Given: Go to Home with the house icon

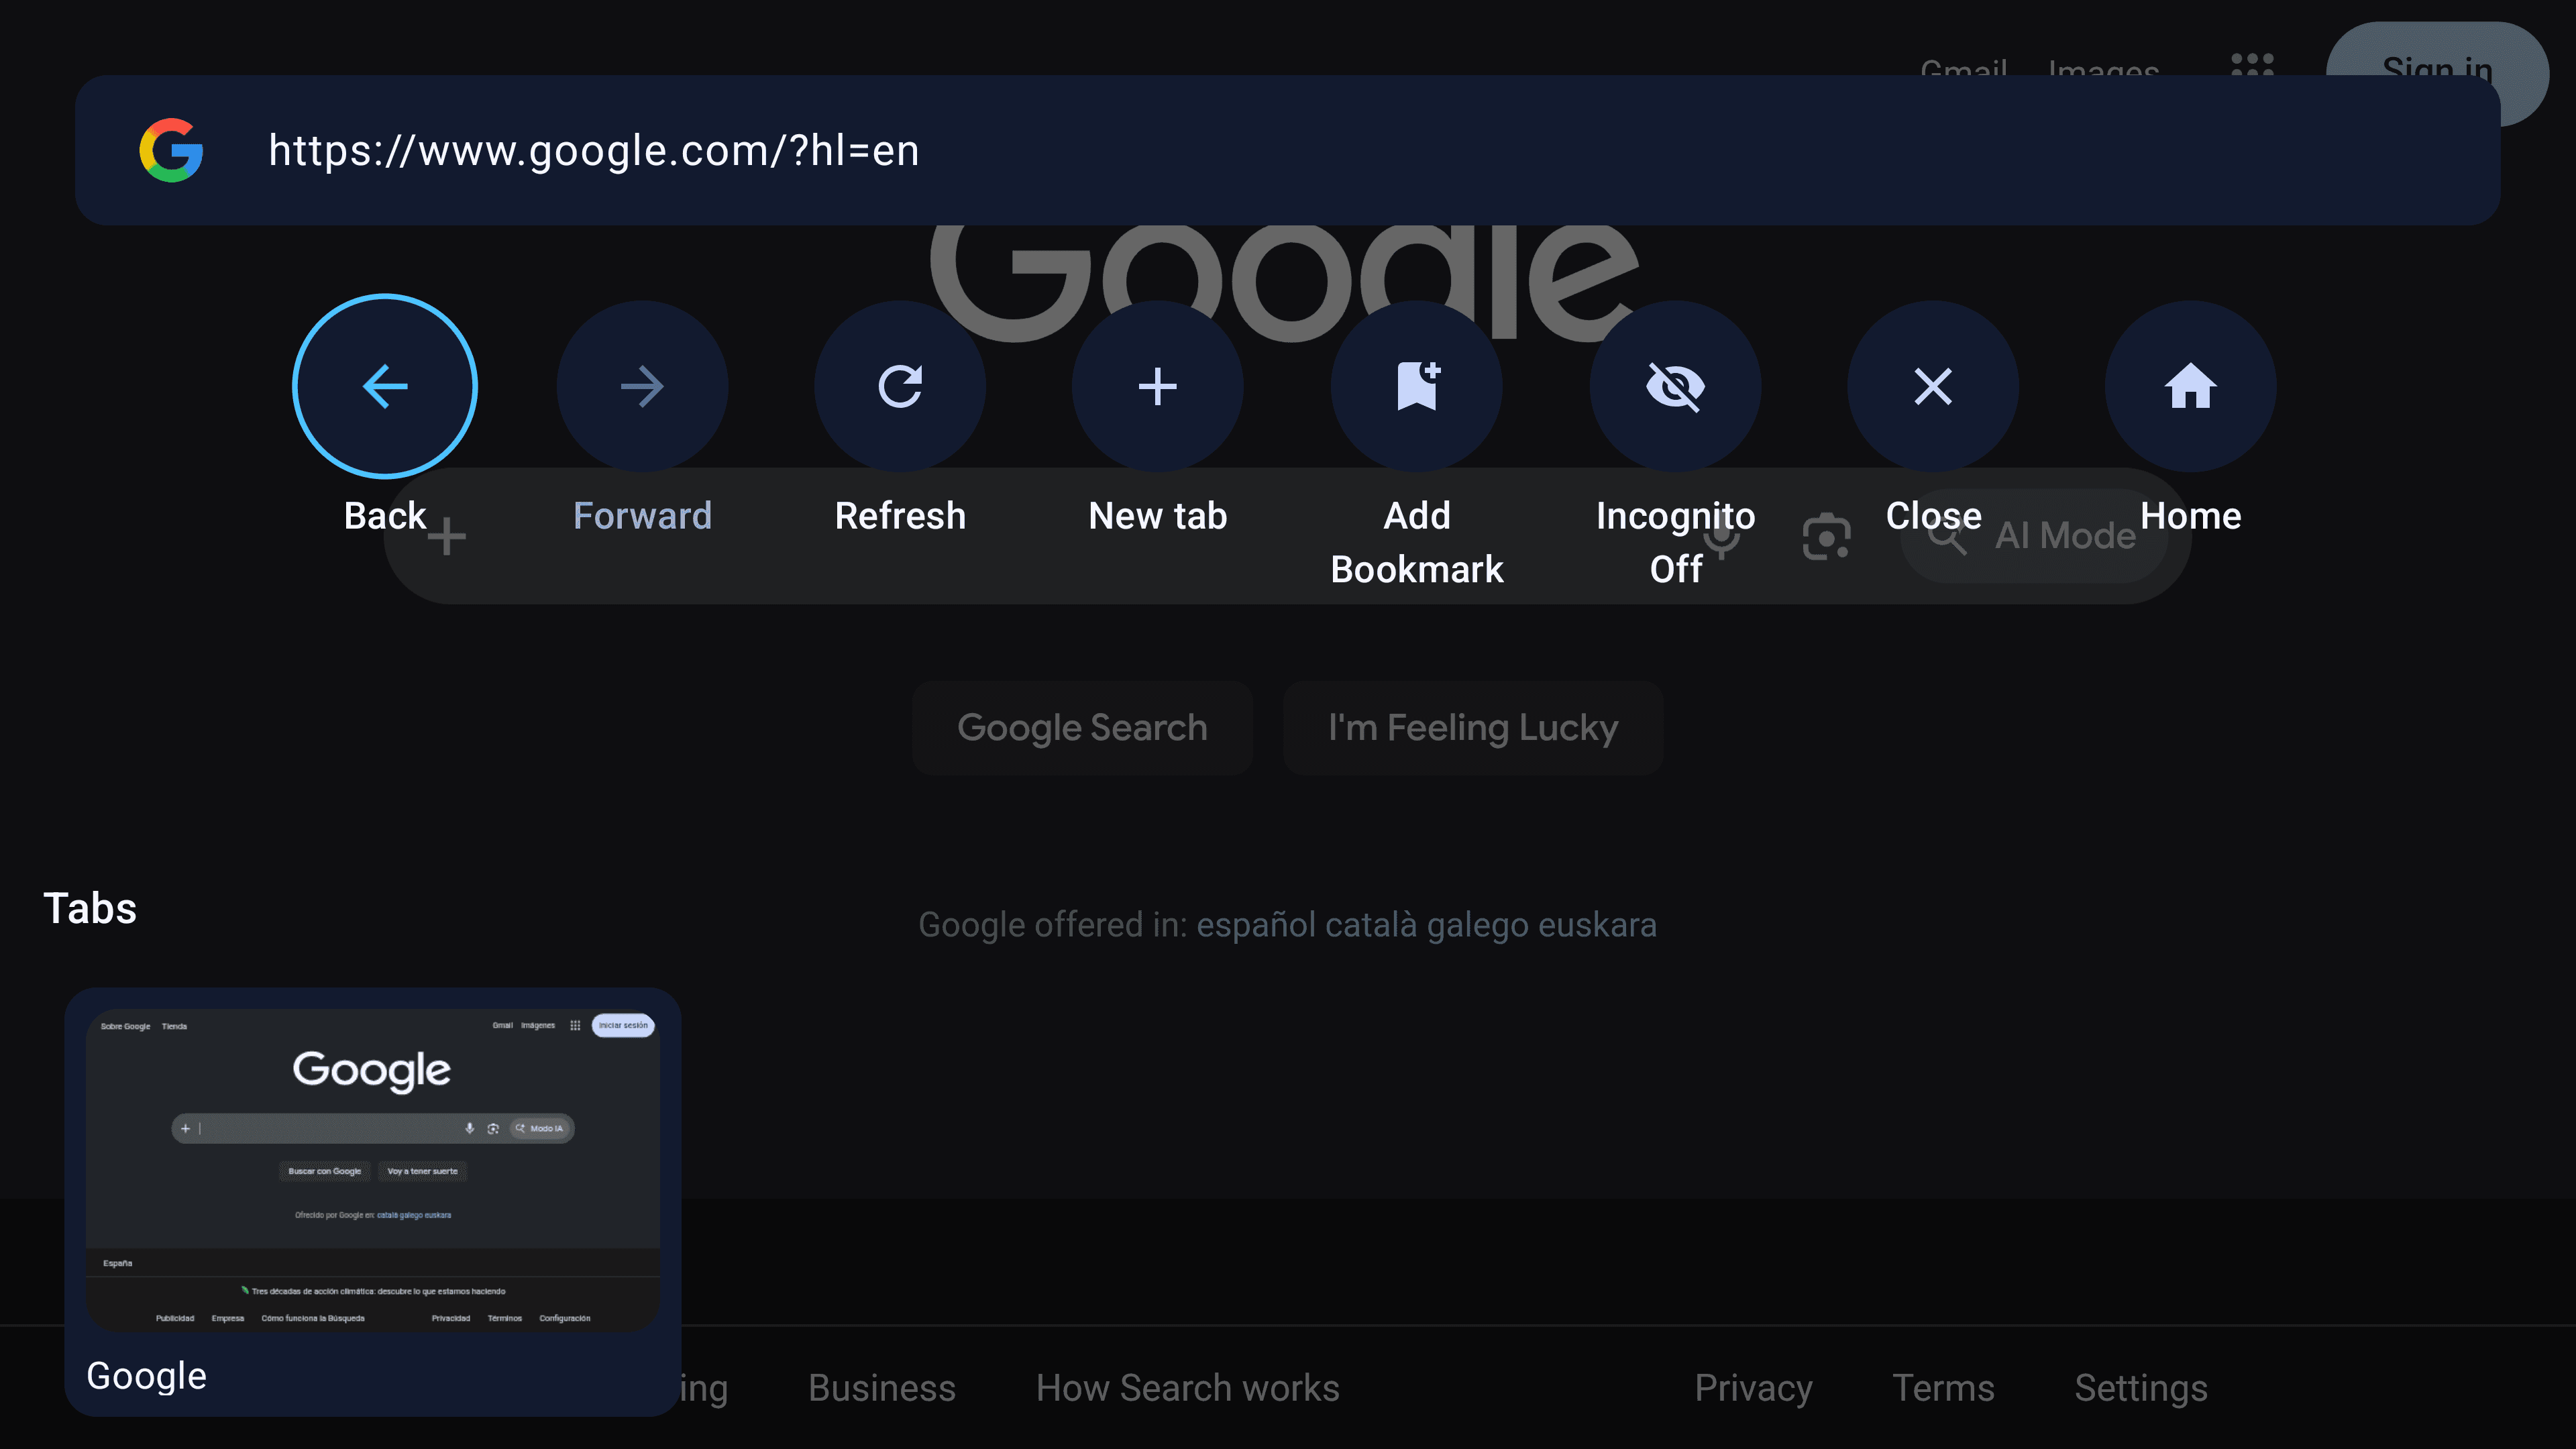Looking at the screenshot, I should point(2191,386).
